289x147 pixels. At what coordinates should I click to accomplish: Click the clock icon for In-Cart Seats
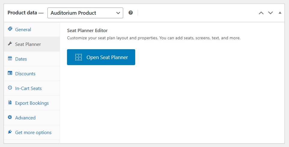click(x=10, y=88)
